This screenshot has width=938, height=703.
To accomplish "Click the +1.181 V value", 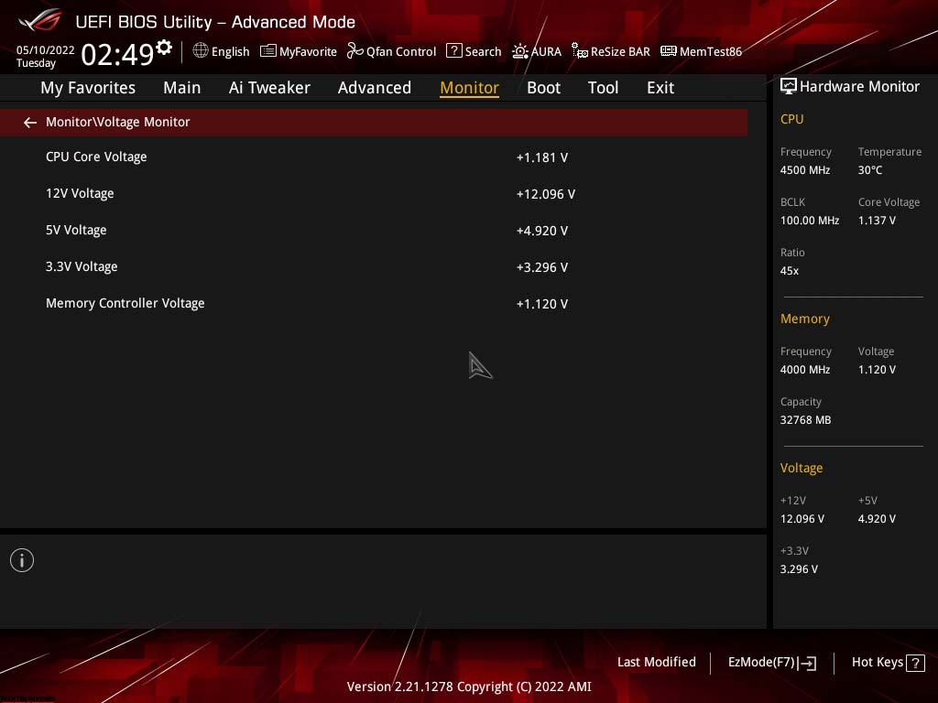I will [x=542, y=157].
